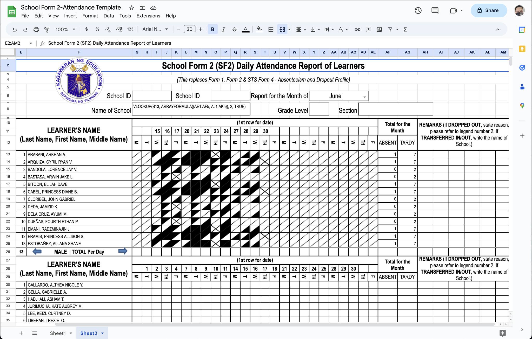Toggle bold formatting
The width and height of the screenshot is (532, 339).
click(212, 29)
